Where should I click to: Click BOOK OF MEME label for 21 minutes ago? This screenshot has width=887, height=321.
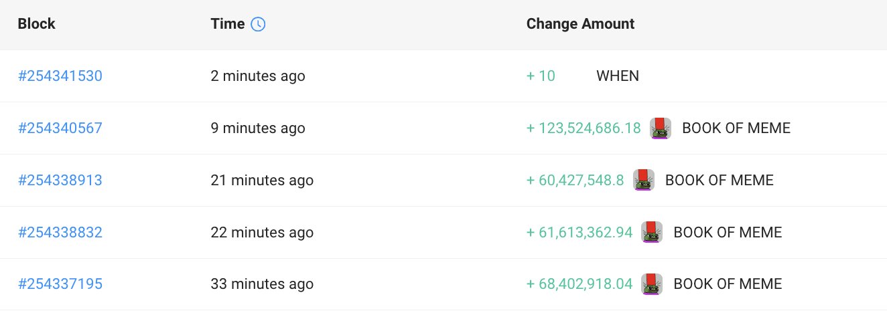720,181
